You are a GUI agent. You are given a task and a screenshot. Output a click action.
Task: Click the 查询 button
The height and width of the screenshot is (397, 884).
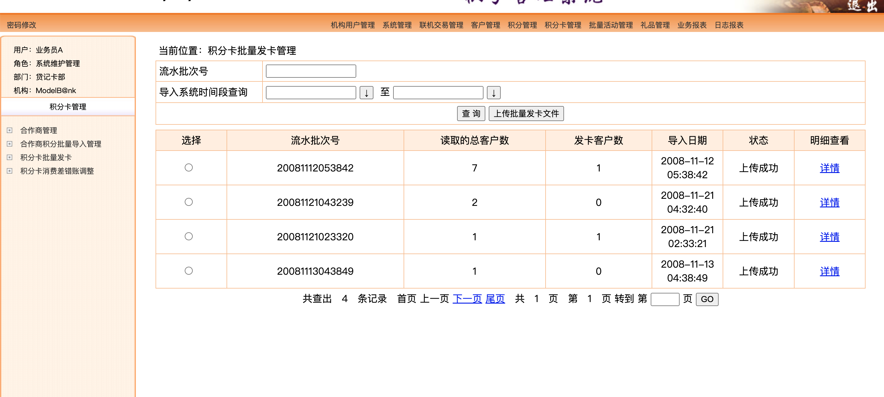click(x=471, y=114)
